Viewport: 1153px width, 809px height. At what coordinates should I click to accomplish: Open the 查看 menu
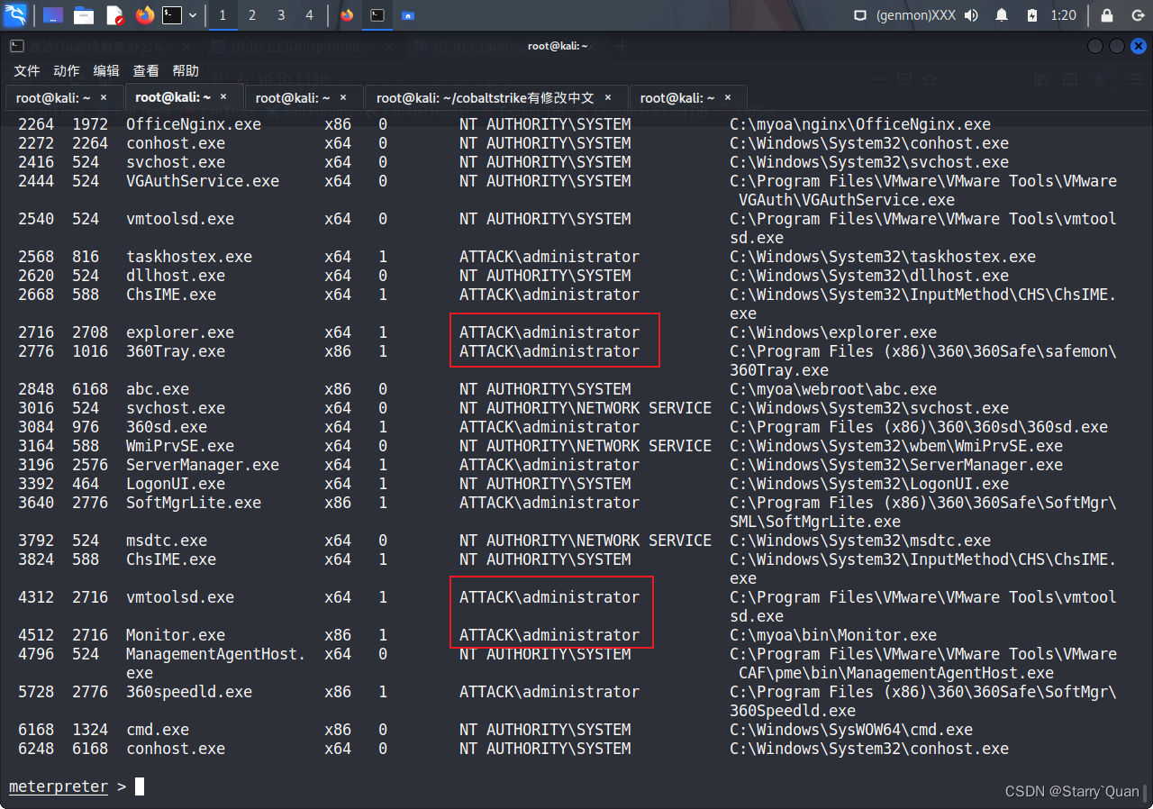pyautogui.click(x=146, y=70)
